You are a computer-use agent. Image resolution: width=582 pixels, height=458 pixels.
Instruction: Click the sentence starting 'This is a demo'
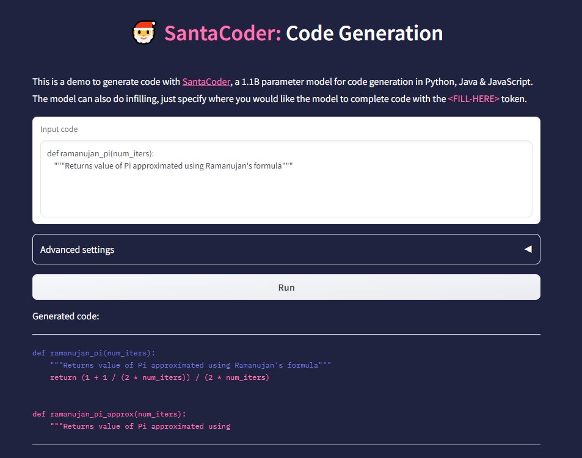click(x=283, y=82)
